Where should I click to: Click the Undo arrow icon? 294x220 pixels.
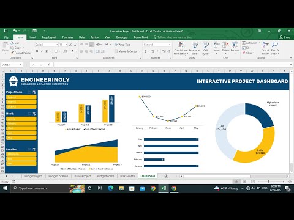click(15, 31)
